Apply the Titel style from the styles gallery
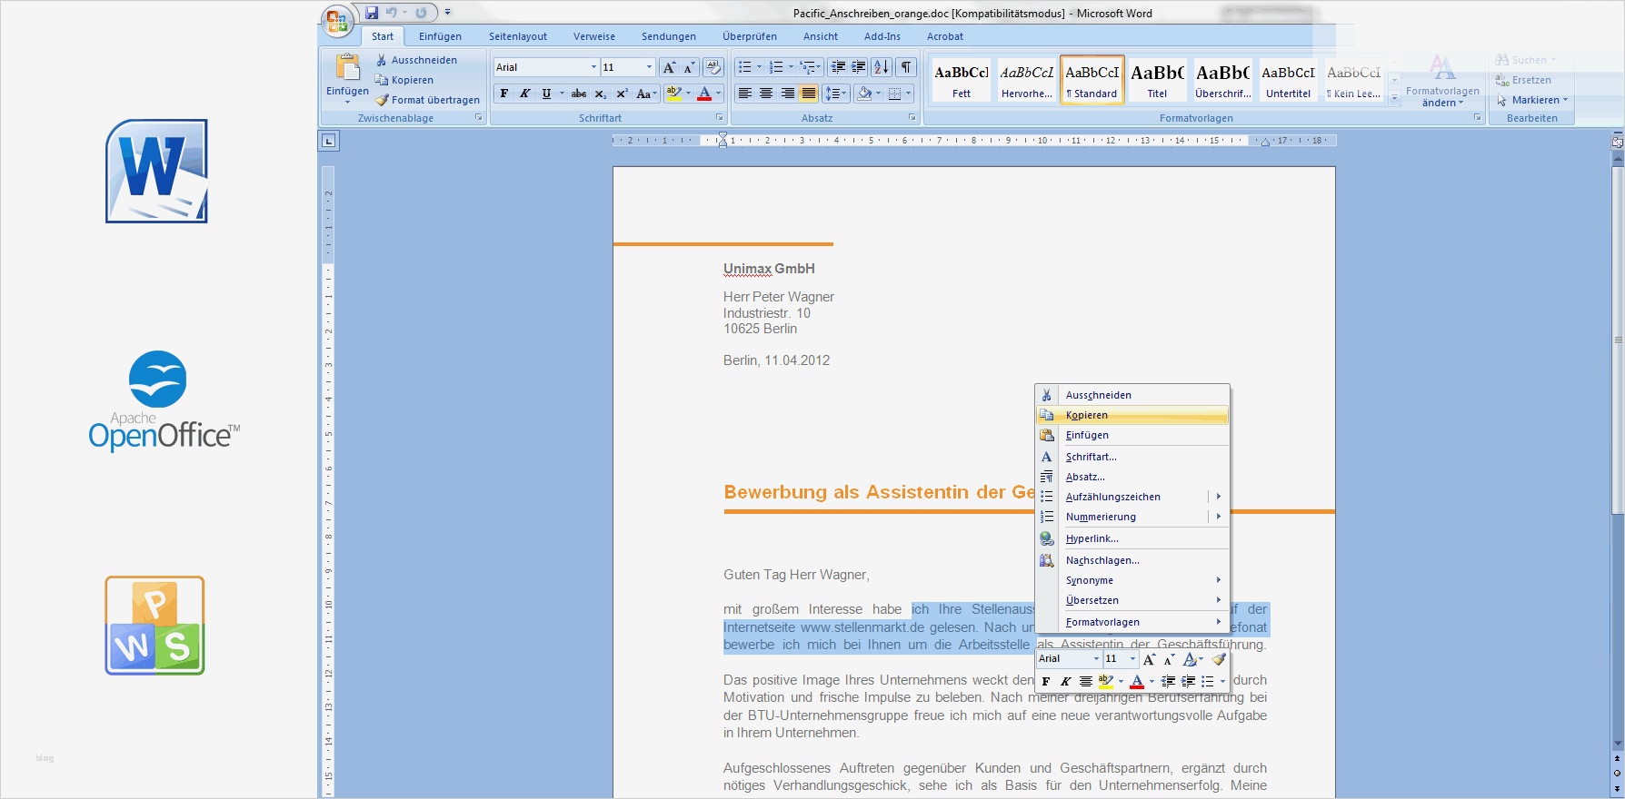The image size is (1625, 799). [x=1157, y=80]
